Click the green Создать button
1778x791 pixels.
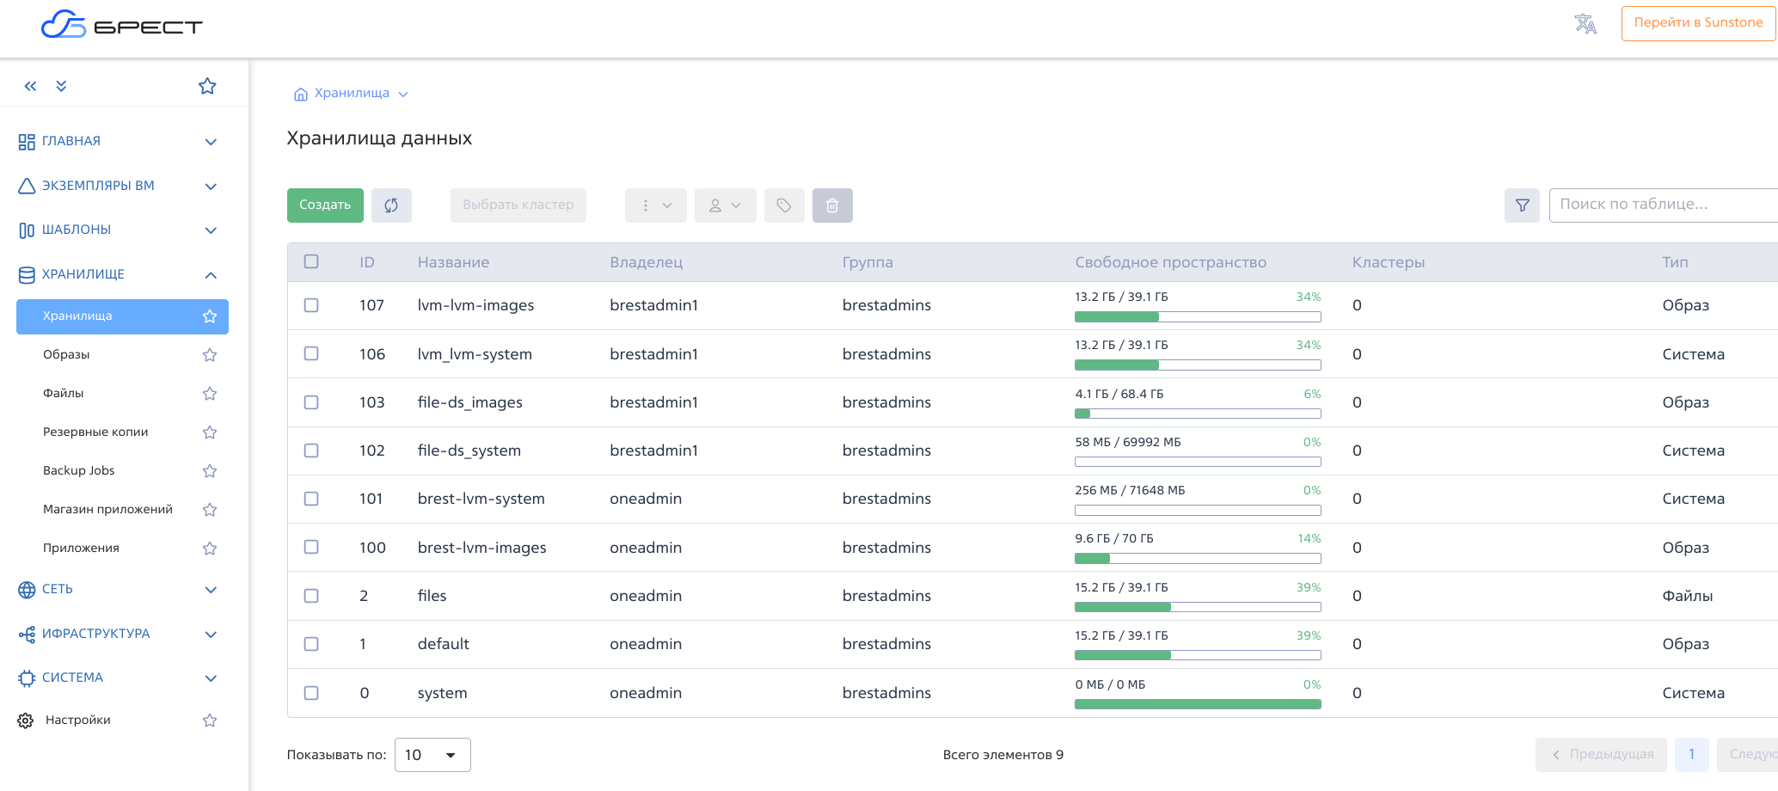(325, 205)
